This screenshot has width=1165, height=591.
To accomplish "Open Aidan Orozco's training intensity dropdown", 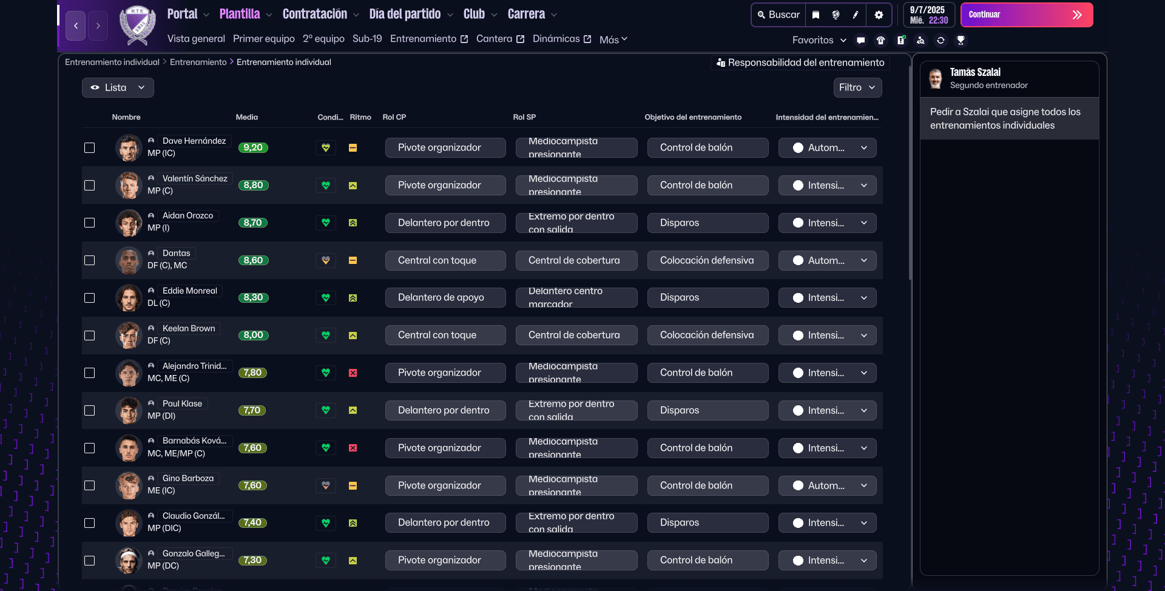I will tap(827, 223).
